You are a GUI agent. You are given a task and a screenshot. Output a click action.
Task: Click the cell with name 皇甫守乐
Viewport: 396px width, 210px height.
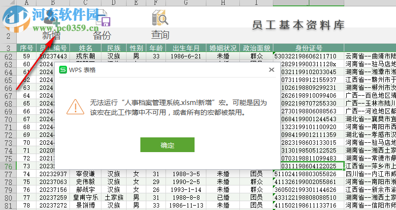(x=86, y=197)
